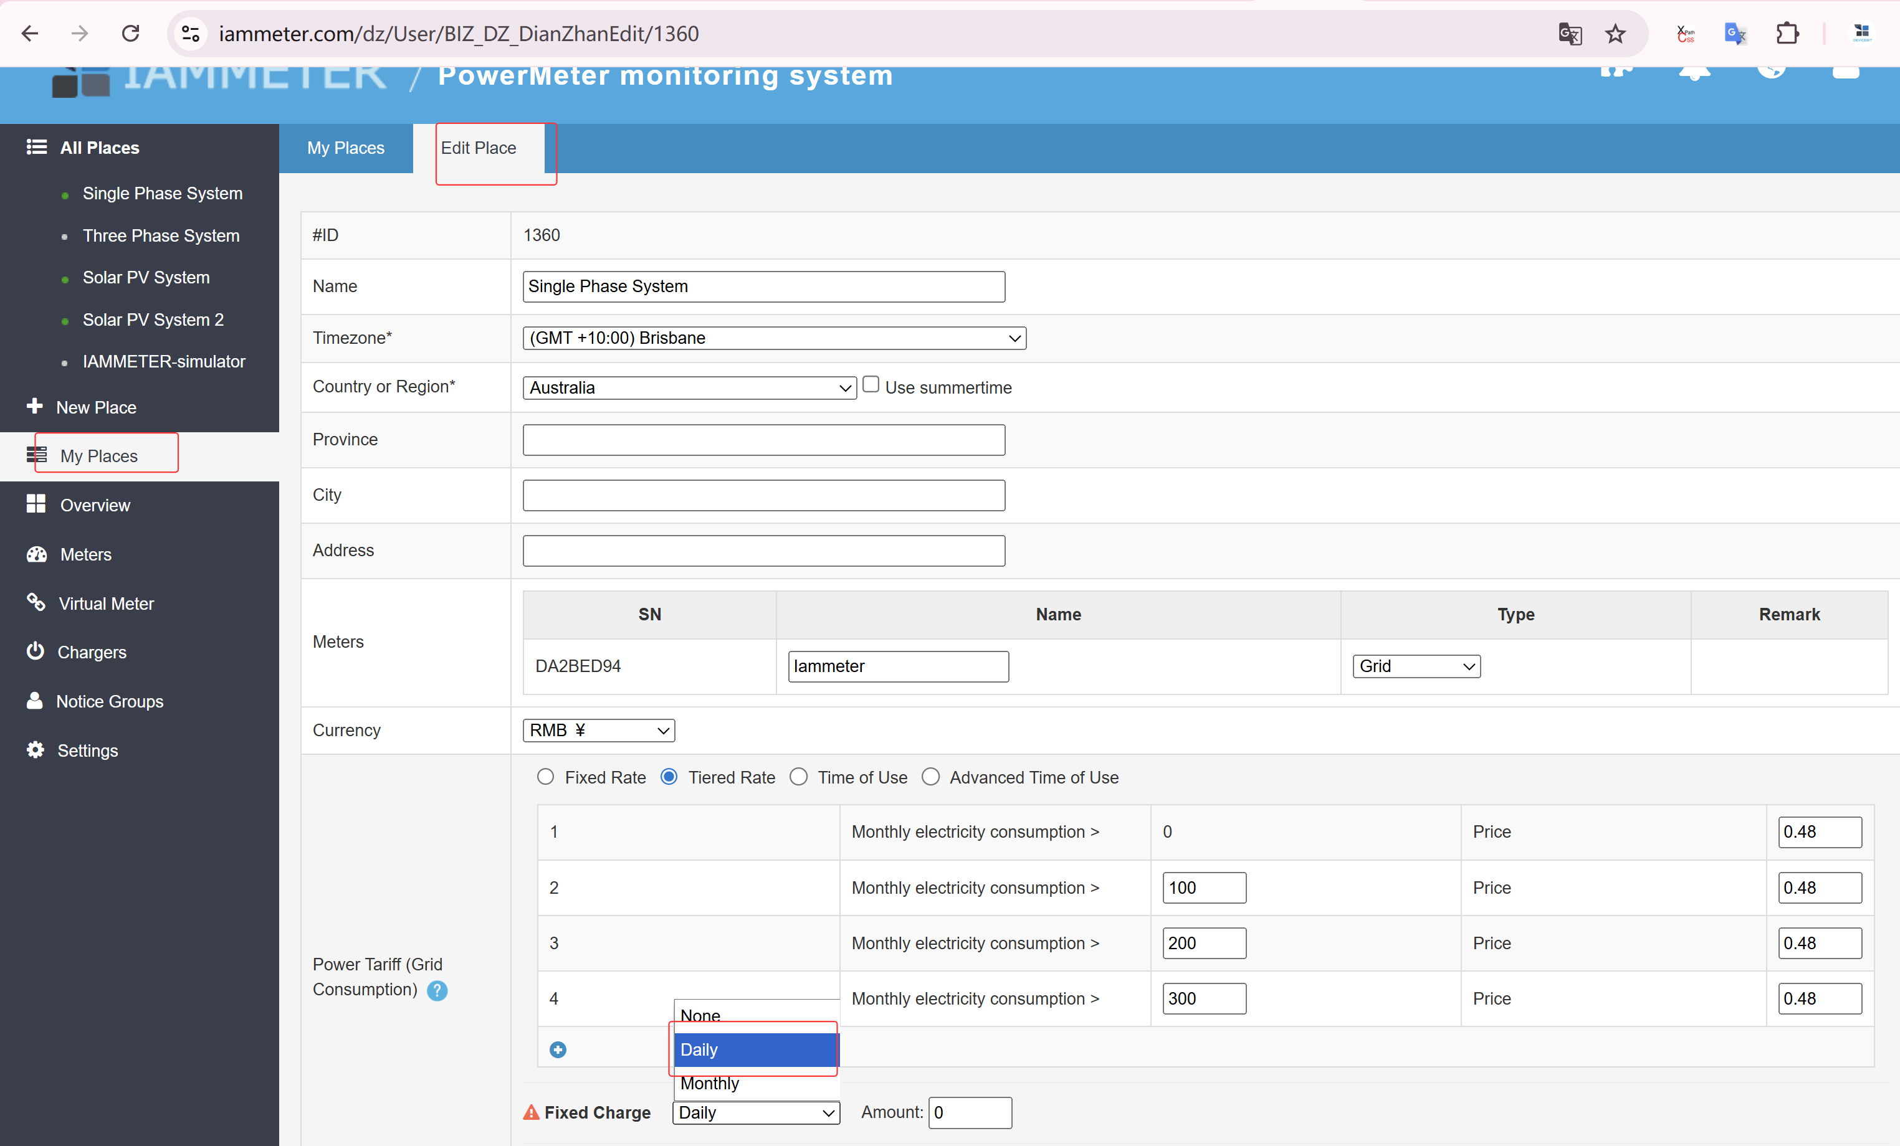Choose Monthly in the Fixed Charge list
This screenshot has width=1900, height=1146.
pos(710,1084)
